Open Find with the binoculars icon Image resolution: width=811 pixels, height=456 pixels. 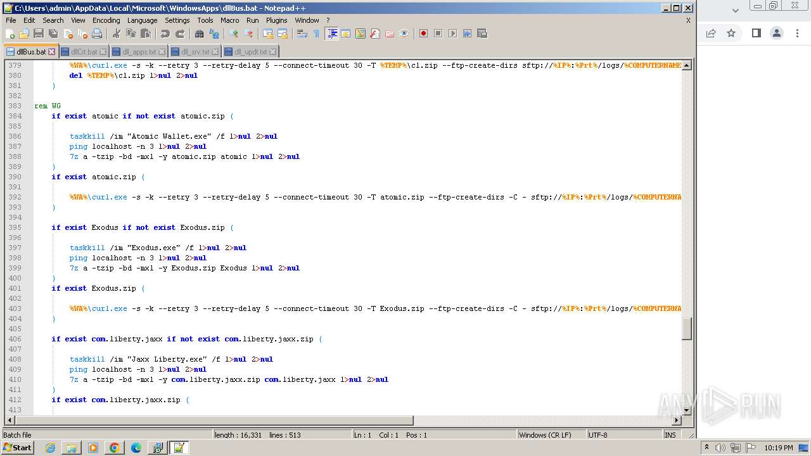click(x=199, y=34)
